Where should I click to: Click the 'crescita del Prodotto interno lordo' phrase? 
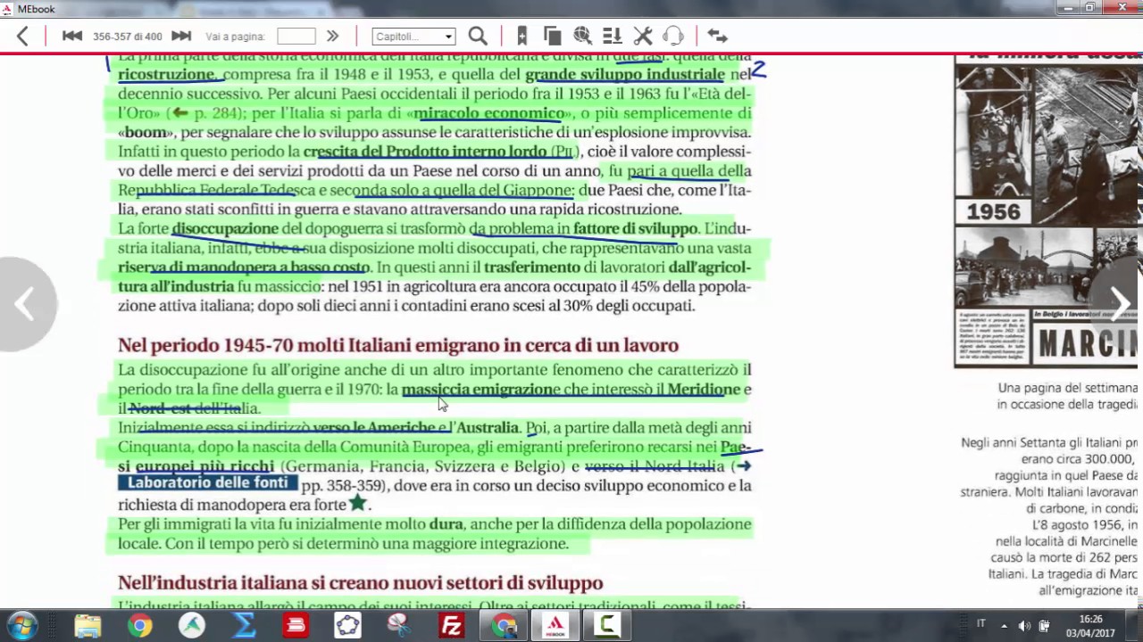425,152
